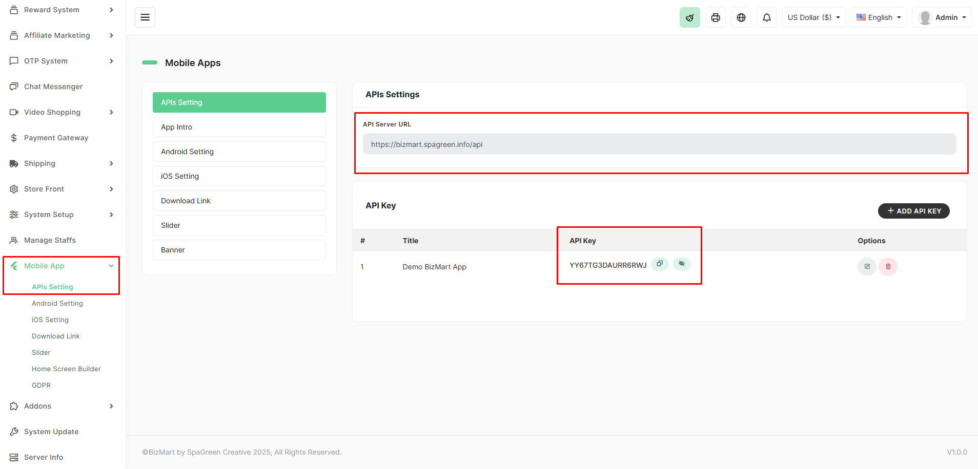Delete the Demo BizMart App key
The width and height of the screenshot is (978, 469).
(x=888, y=266)
